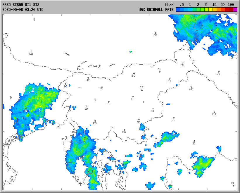240x193 pixels.
Task: Click the NM city marker circle
Action: 139,120
